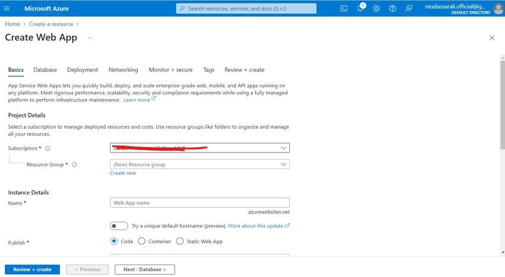505x277 pixels.
Task: Select the Container publish option
Action: point(141,241)
